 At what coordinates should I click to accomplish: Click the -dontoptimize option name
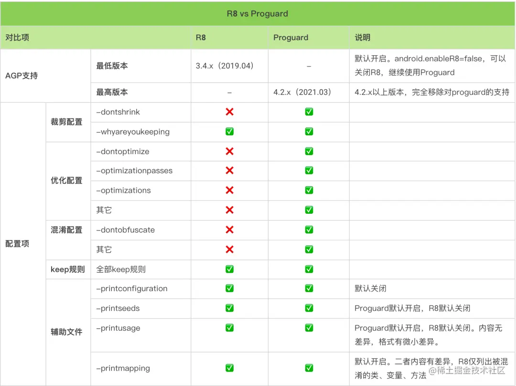tap(122, 151)
